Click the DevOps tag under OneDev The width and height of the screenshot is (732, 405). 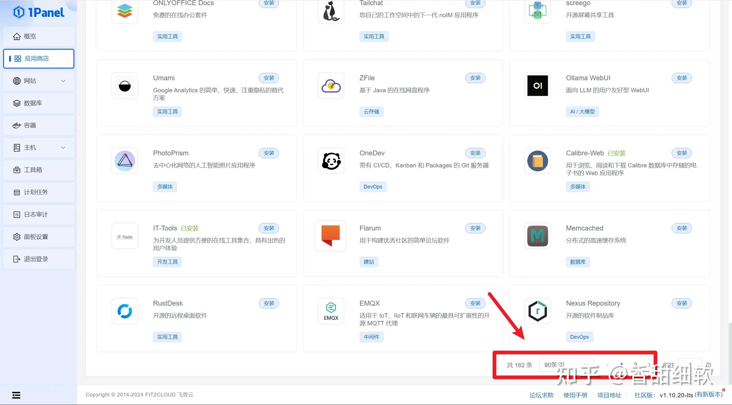tap(373, 187)
